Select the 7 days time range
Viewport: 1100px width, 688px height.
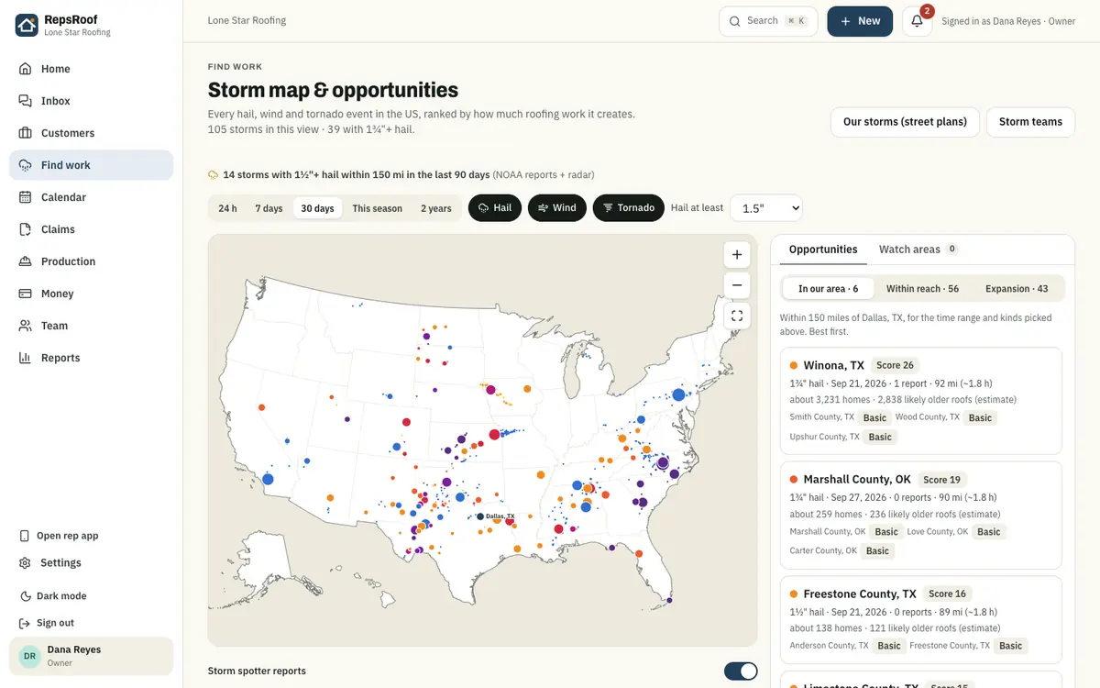(x=269, y=208)
